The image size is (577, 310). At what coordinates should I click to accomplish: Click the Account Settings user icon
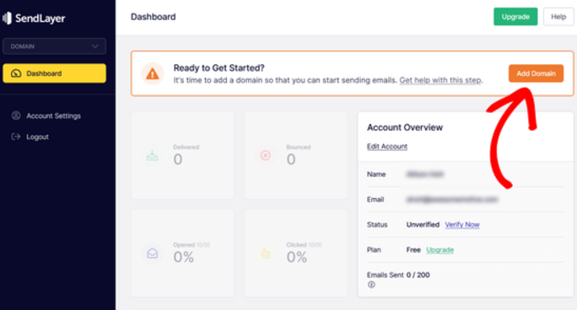click(x=16, y=115)
